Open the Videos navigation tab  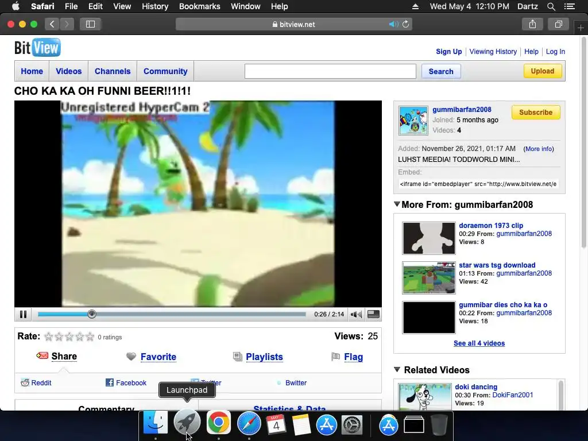pyautogui.click(x=69, y=71)
